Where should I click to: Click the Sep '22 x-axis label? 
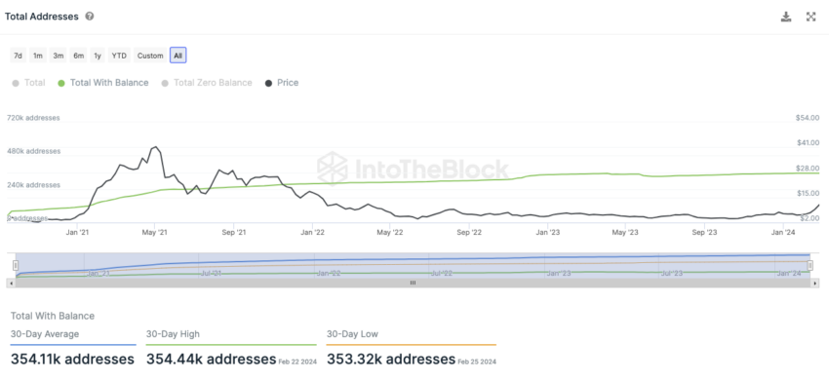(469, 232)
